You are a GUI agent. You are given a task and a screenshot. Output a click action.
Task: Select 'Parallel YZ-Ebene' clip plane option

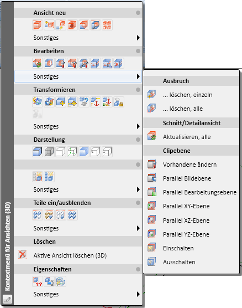click(191, 234)
